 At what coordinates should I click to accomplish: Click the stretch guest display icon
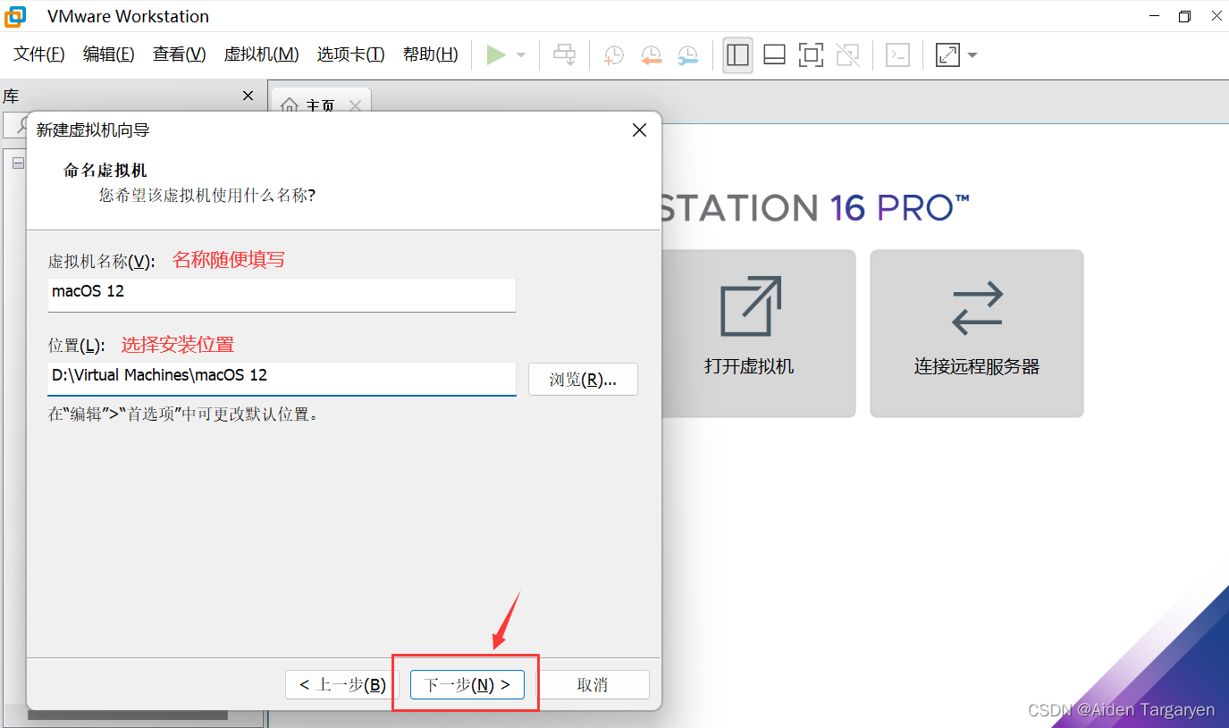tap(947, 55)
